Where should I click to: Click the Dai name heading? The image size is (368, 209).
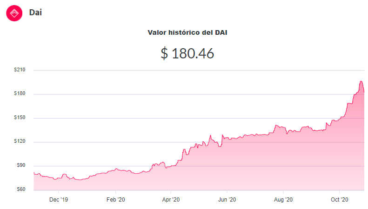(x=35, y=13)
